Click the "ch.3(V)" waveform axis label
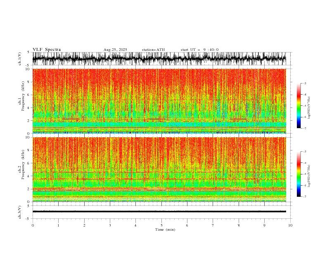327x253 pixels. (20, 212)
